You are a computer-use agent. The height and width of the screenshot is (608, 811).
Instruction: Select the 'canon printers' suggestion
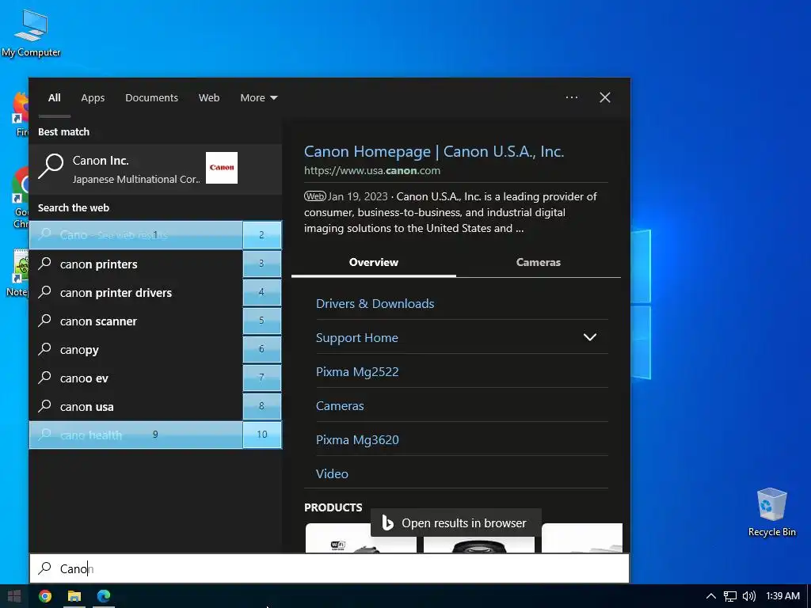pyautogui.click(x=135, y=264)
